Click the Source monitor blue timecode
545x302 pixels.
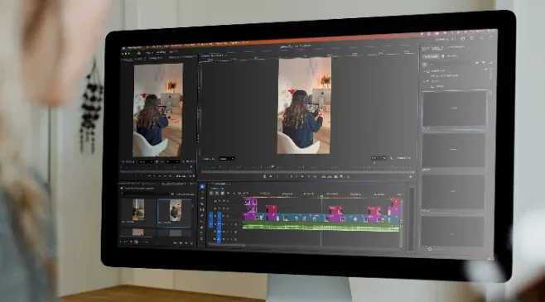(128, 162)
